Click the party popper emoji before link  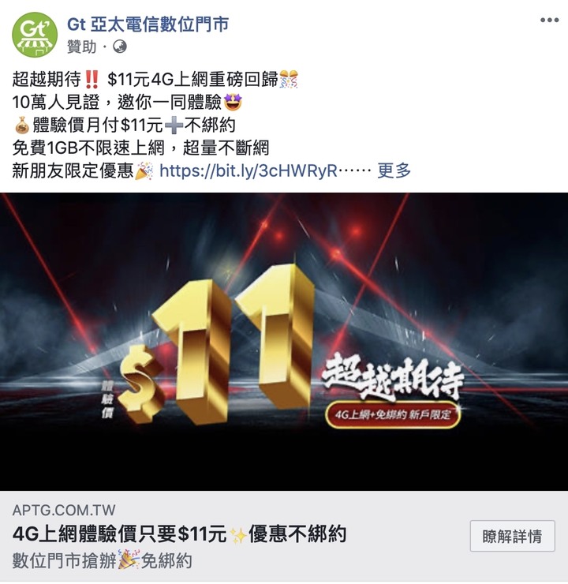144,171
